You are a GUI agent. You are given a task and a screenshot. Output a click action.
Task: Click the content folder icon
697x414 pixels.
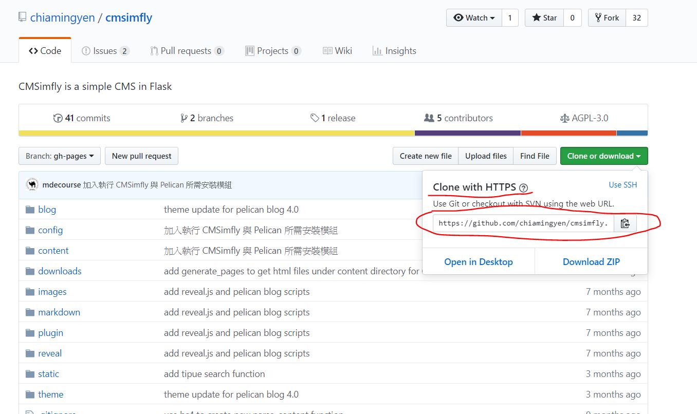point(30,251)
